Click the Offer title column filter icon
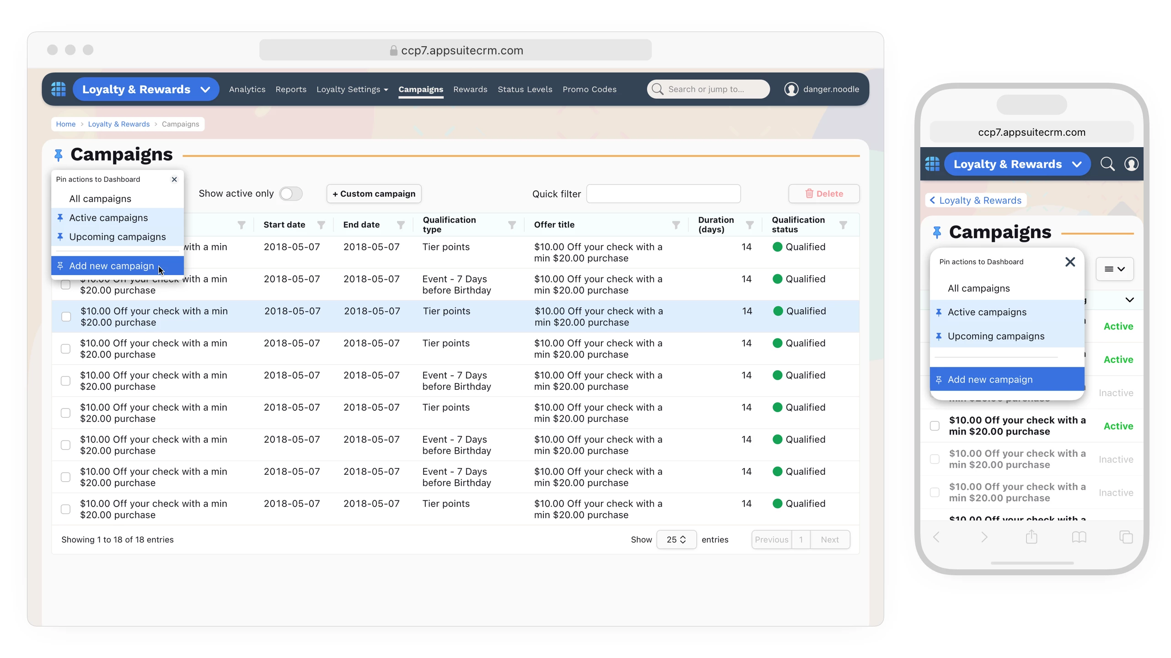 click(676, 225)
